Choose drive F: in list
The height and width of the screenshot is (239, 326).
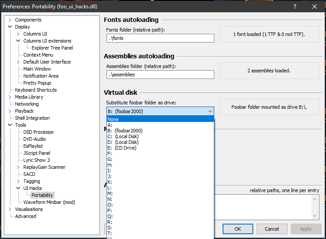tap(160, 154)
